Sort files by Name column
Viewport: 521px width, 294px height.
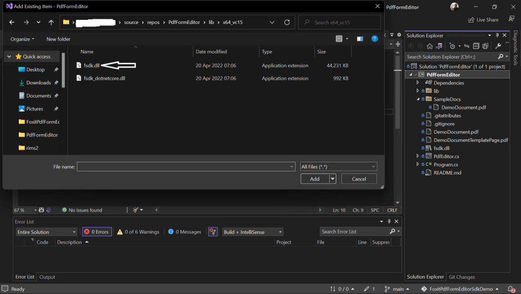[x=86, y=51]
